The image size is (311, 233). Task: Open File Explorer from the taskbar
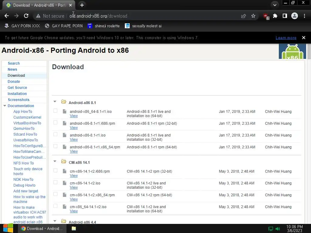[74, 228]
